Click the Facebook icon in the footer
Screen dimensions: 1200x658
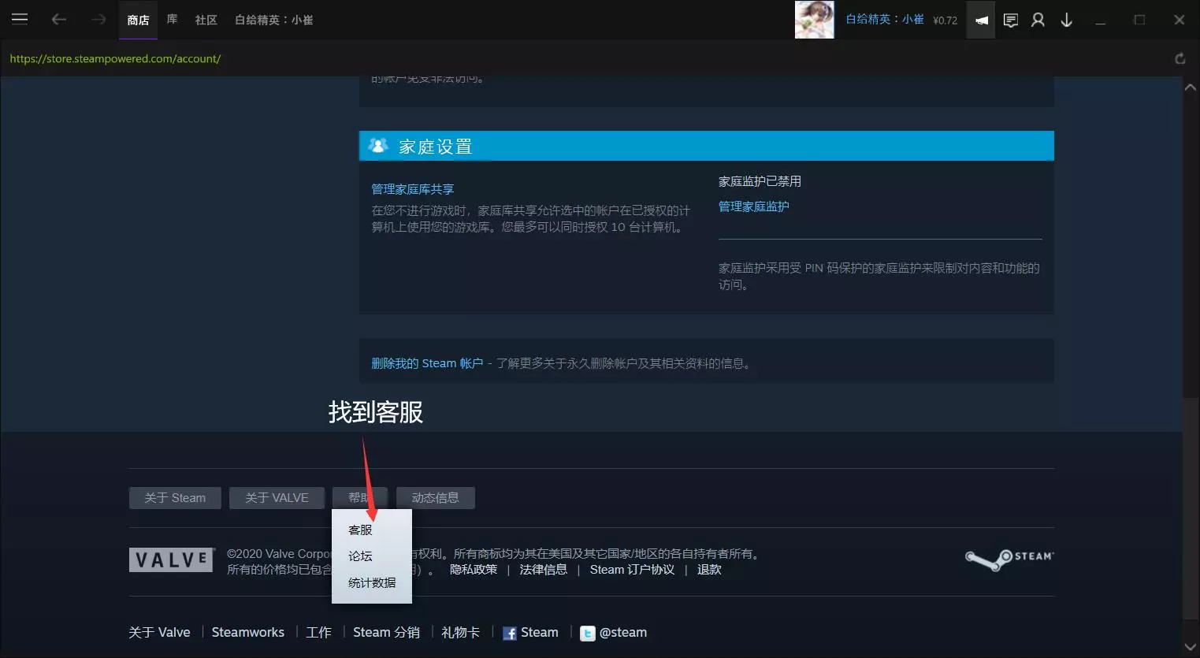point(510,633)
